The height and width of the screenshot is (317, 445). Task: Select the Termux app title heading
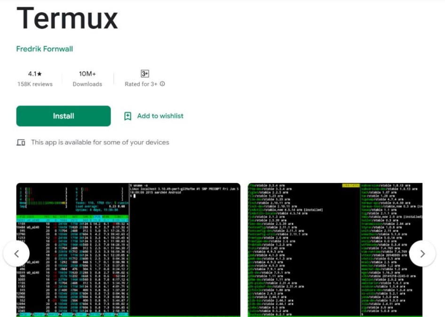(x=68, y=18)
